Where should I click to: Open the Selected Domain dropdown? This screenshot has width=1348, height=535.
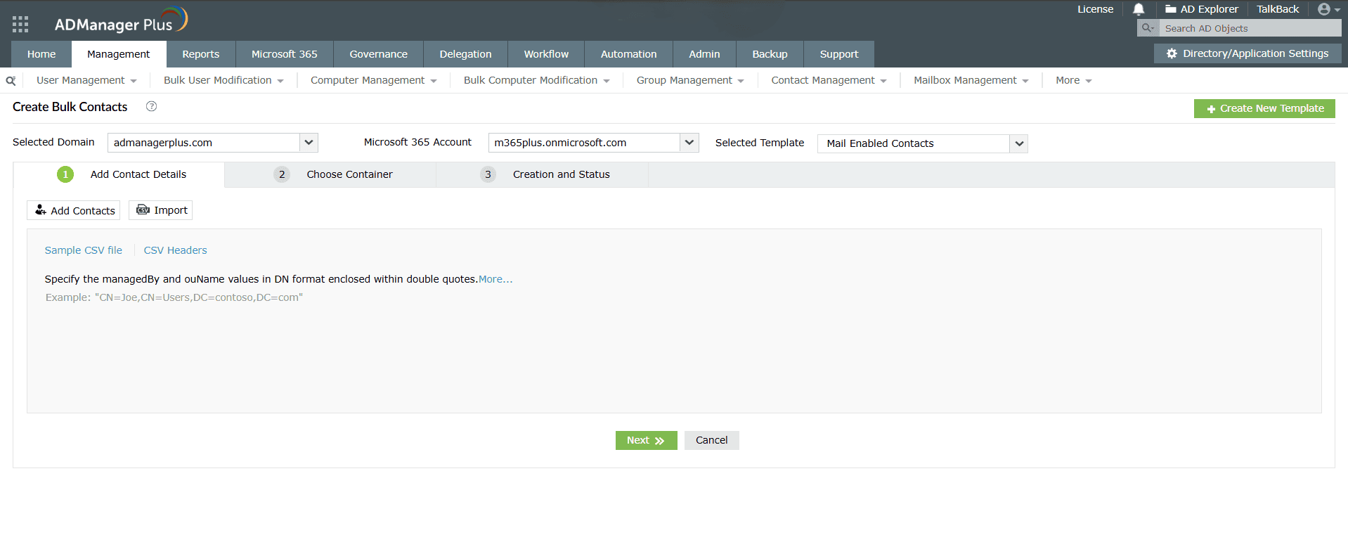213,143
